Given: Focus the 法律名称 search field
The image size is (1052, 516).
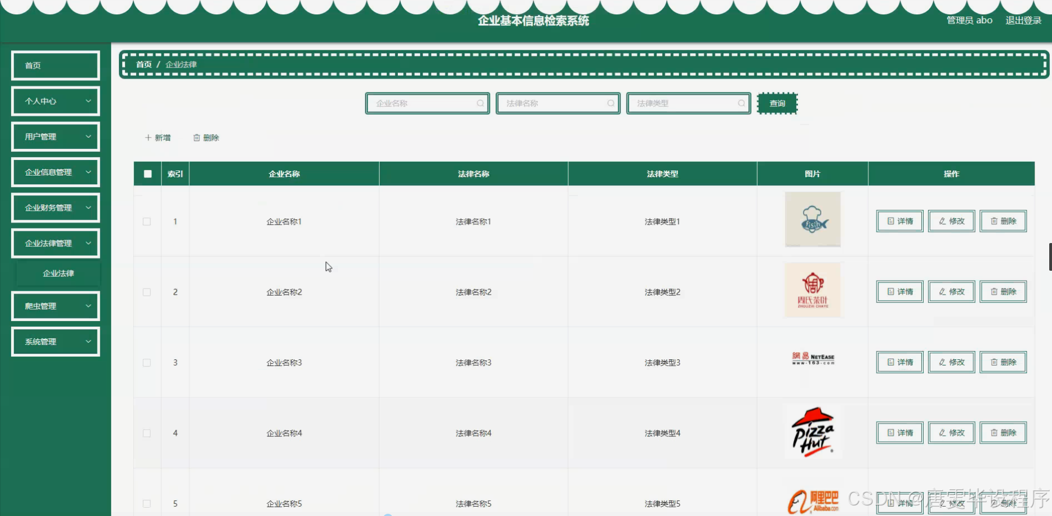Looking at the screenshot, I should coord(558,104).
